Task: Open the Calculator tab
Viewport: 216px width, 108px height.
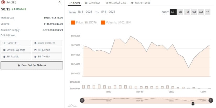Action: [93, 3]
